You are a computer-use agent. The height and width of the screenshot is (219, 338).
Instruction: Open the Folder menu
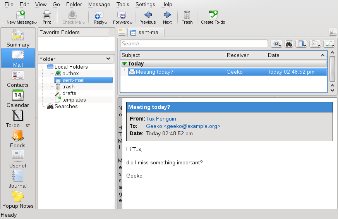tap(74, 5)
